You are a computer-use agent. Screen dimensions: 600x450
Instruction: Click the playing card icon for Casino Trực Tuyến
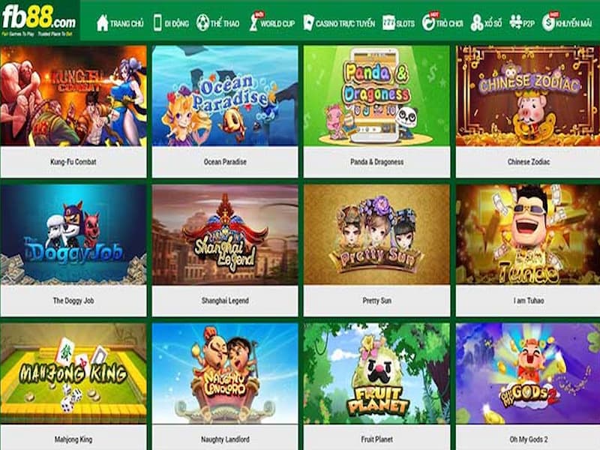coord(308,23)
